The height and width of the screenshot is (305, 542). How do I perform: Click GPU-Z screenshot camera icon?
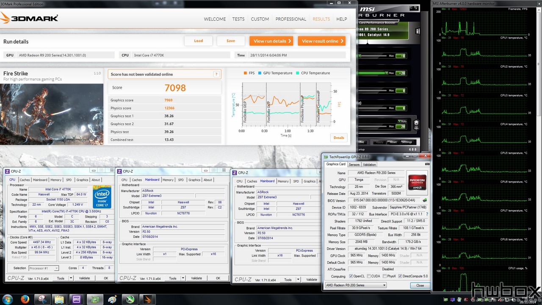(427, 164)
